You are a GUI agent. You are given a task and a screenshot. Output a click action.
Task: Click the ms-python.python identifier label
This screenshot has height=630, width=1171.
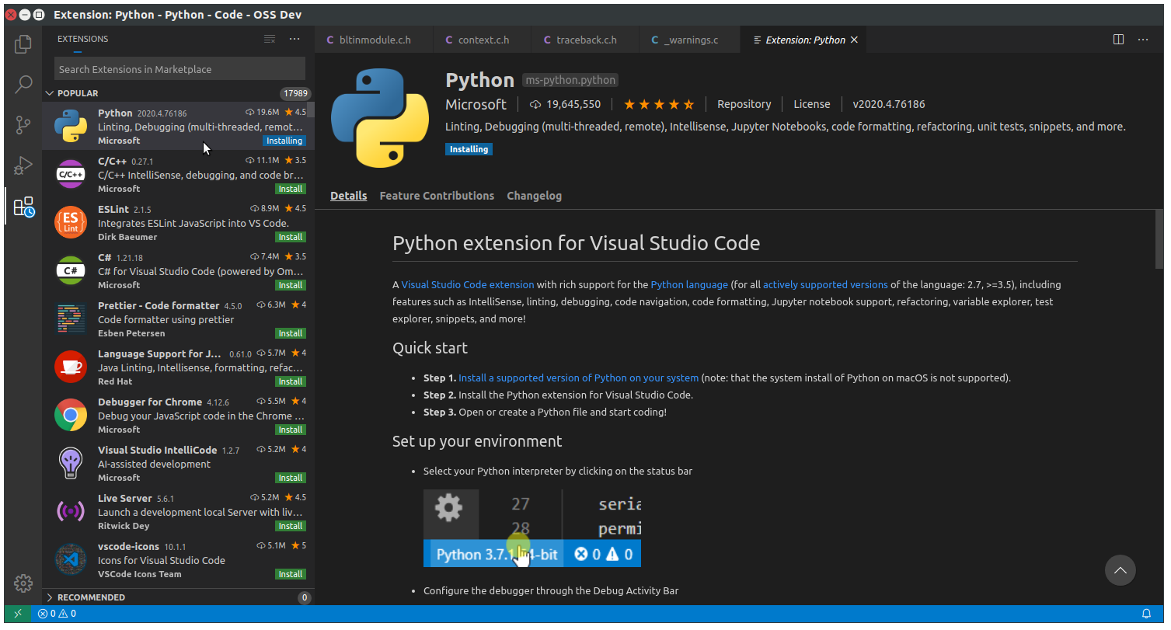570,80
